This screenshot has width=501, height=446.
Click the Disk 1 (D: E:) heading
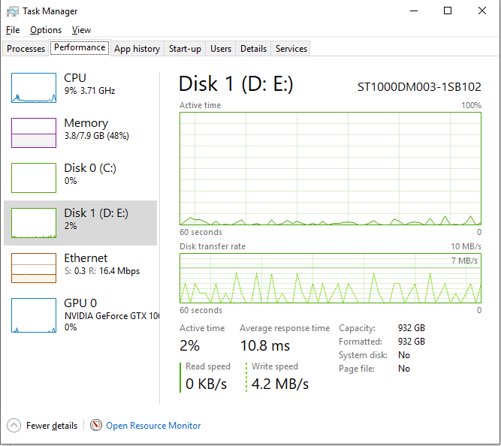(x=236, y=84)
